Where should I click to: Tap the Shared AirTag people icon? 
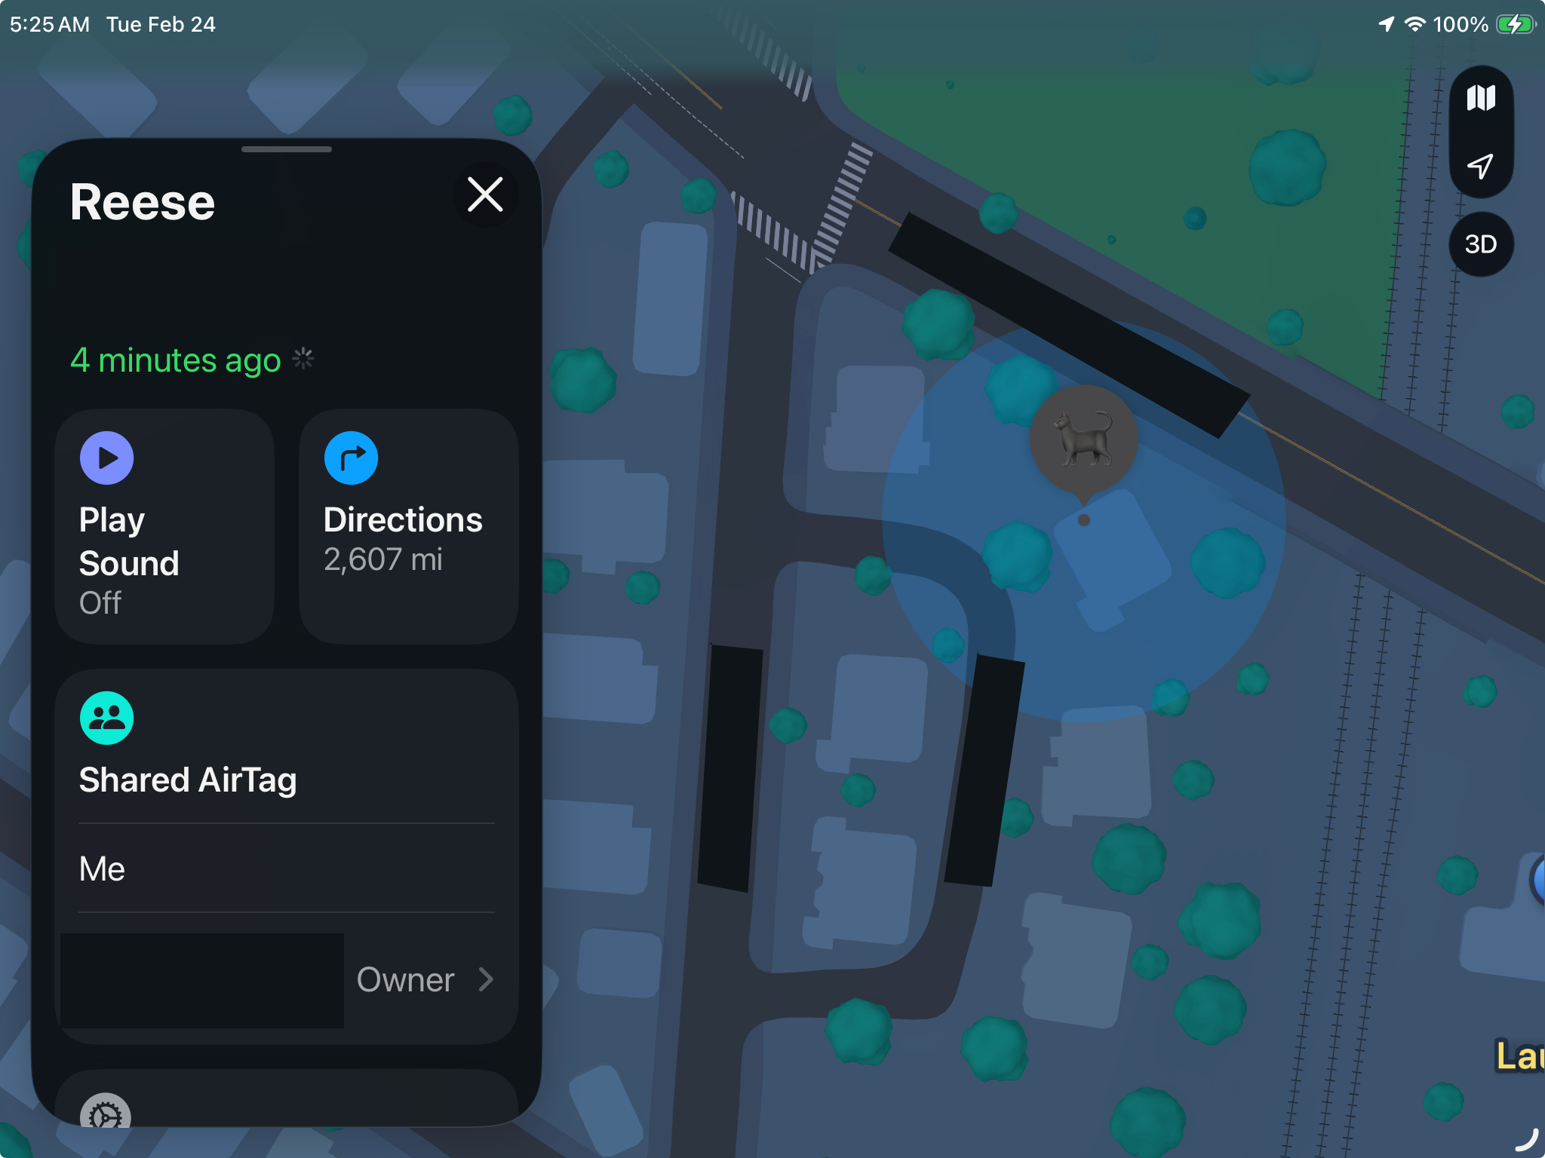[106, 718]
